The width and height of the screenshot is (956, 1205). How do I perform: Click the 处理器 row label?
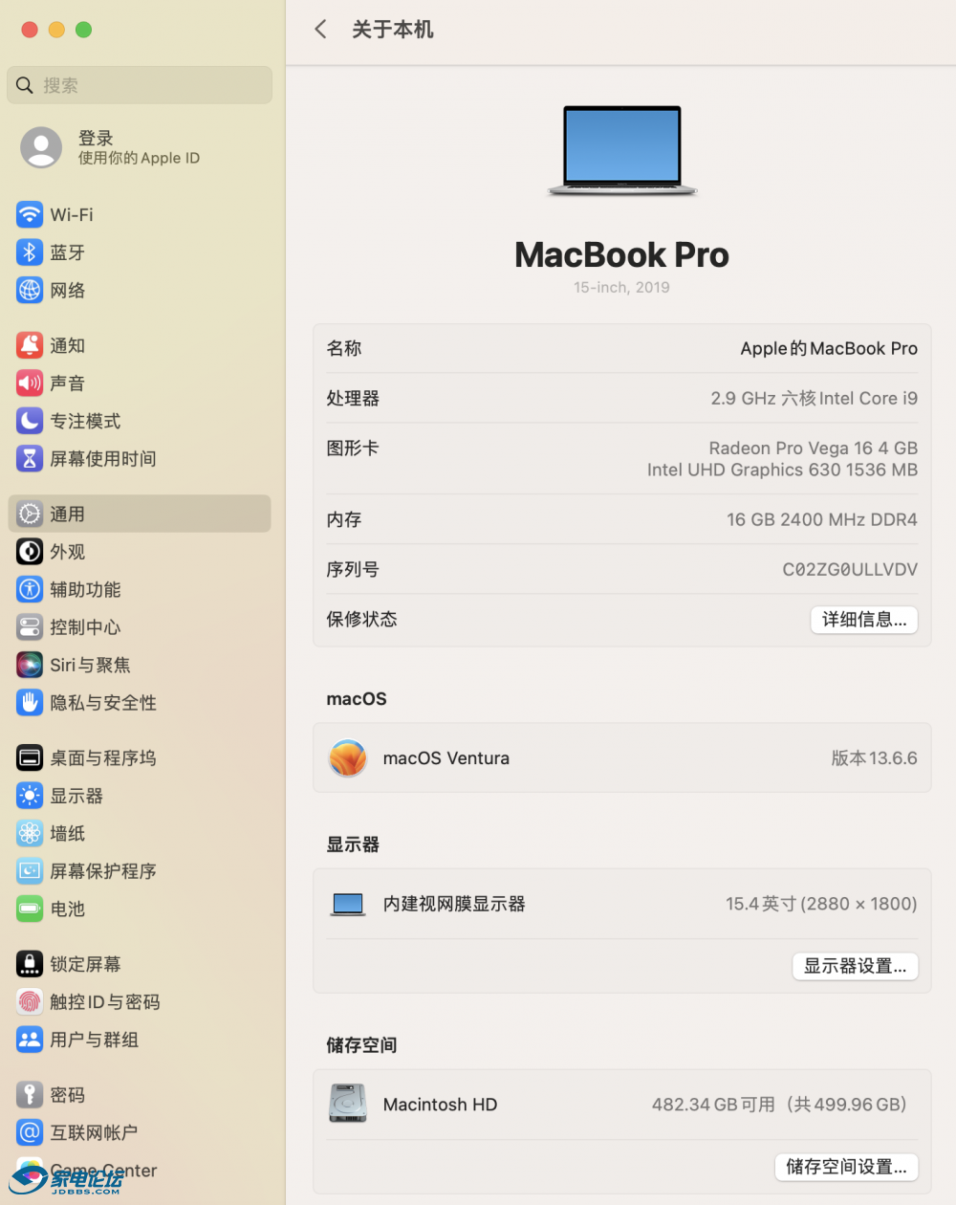(352, 399)
